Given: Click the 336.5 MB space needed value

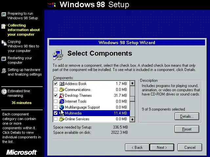Looking at the screenshot, I should coord(120,127).
